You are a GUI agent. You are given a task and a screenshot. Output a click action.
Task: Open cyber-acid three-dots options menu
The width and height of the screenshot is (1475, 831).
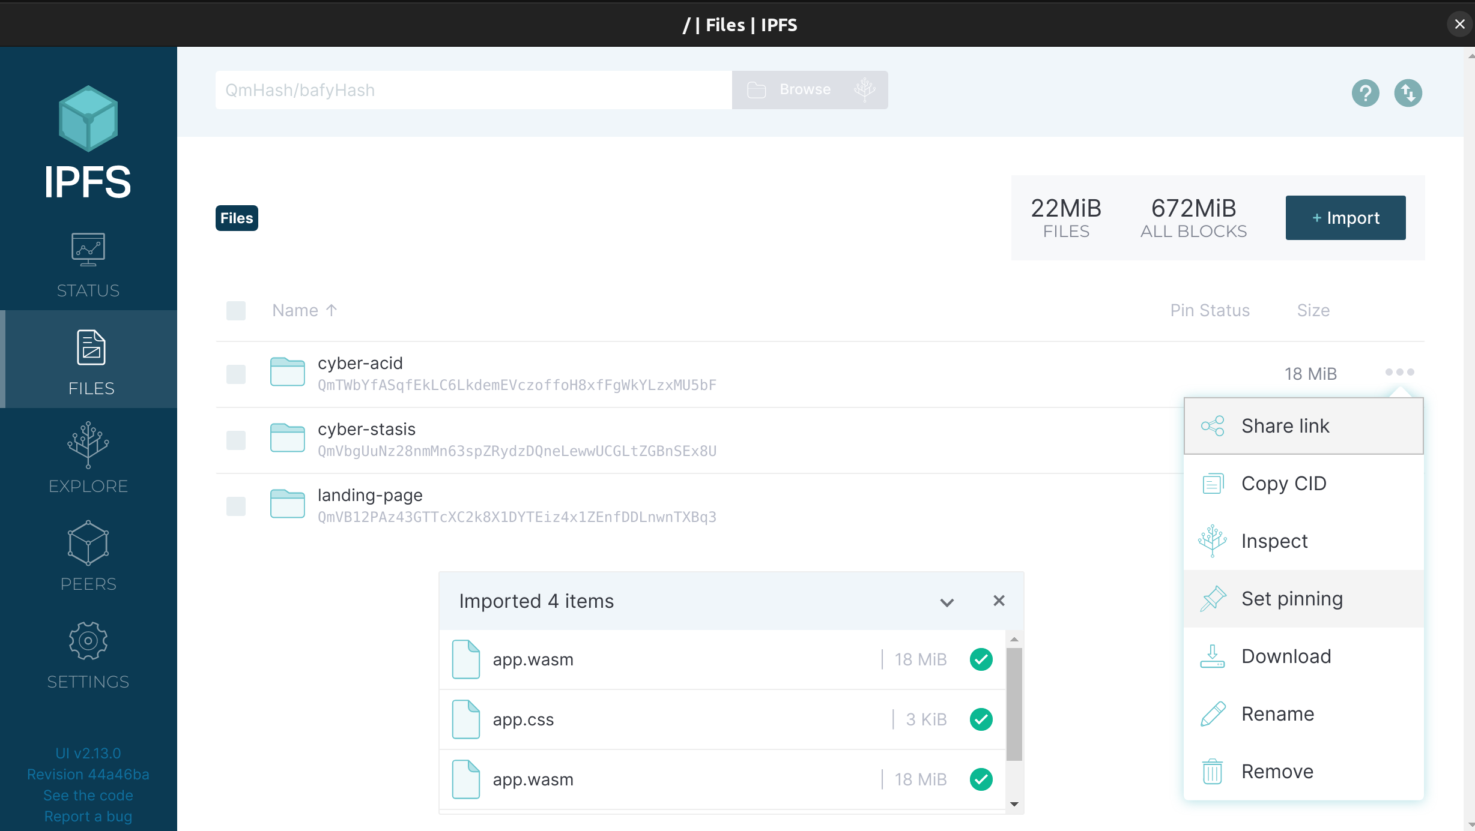(x=1399, y=372)
